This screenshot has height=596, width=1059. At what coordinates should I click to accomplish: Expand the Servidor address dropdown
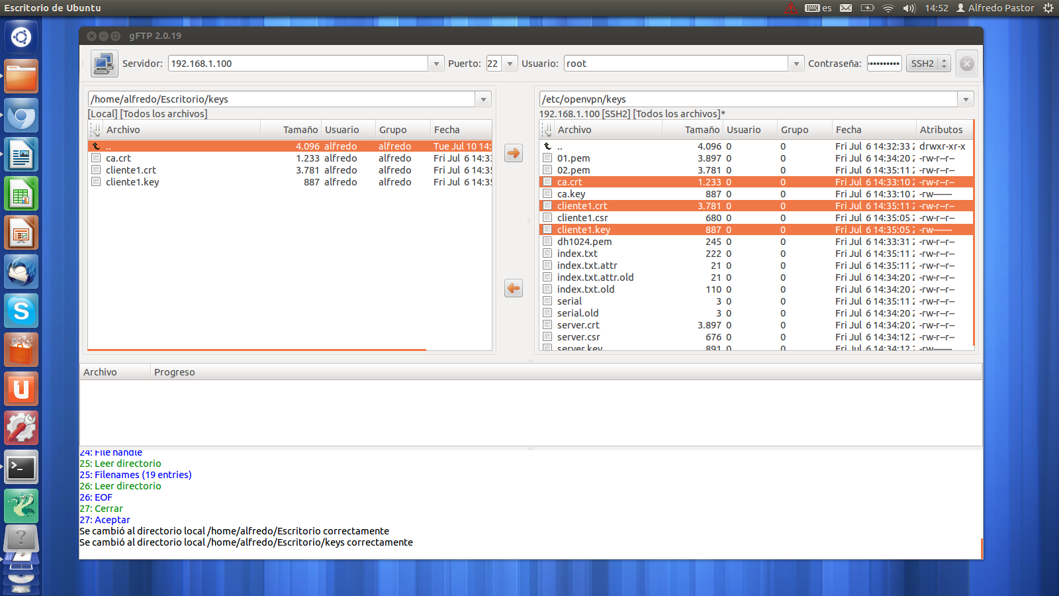(436, 64)
